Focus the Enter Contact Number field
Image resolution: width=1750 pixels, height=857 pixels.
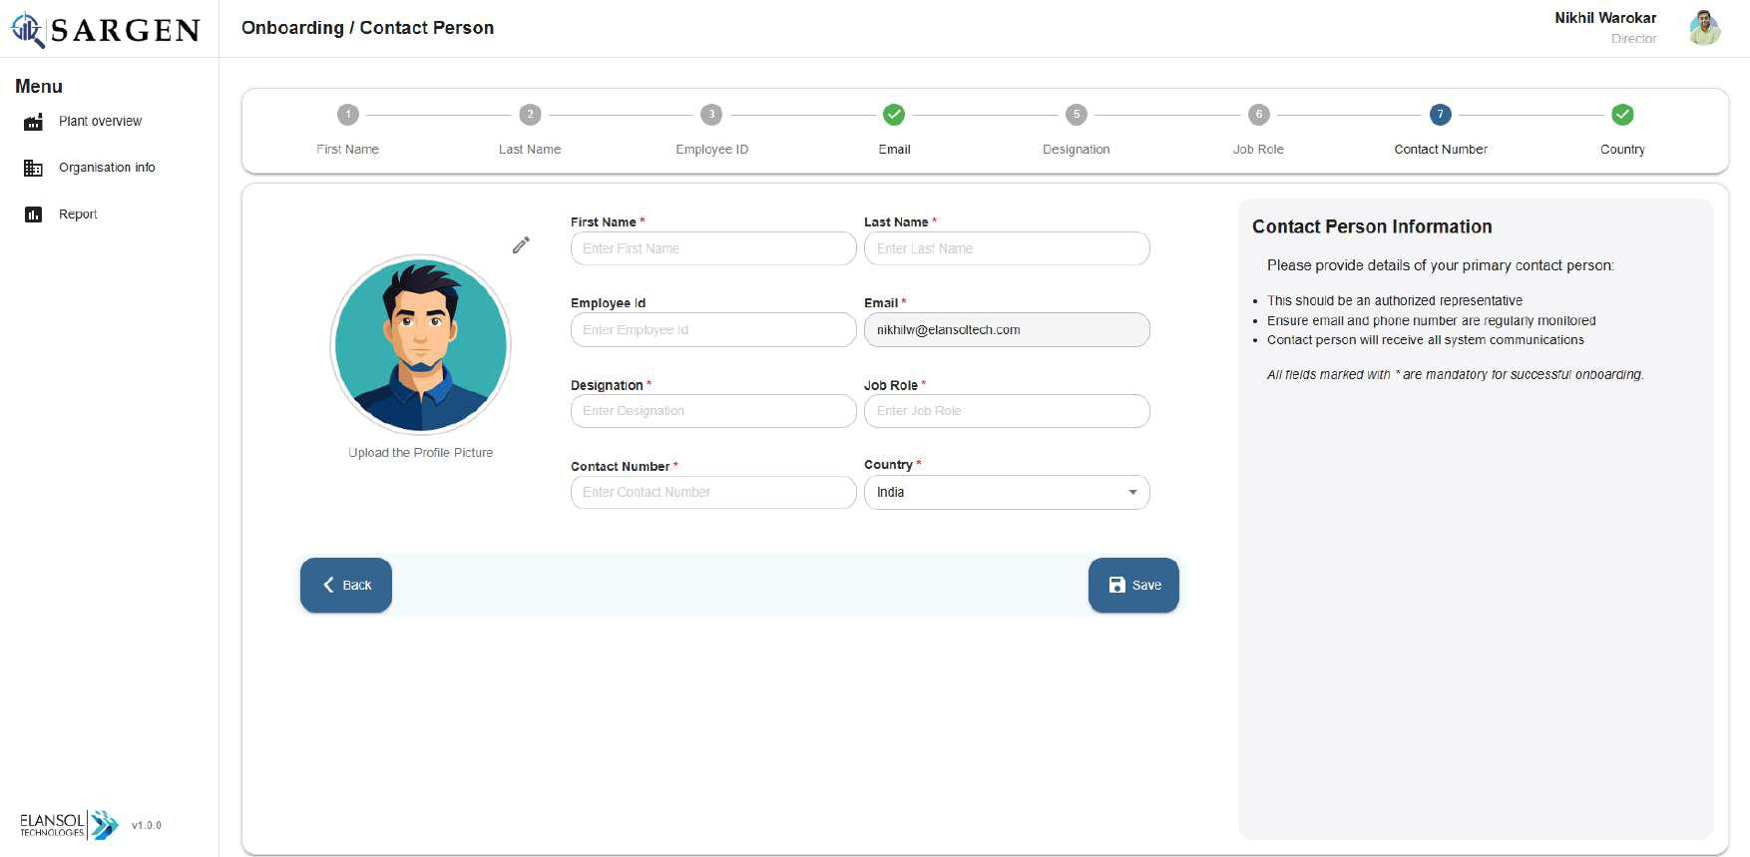(712, 493)
